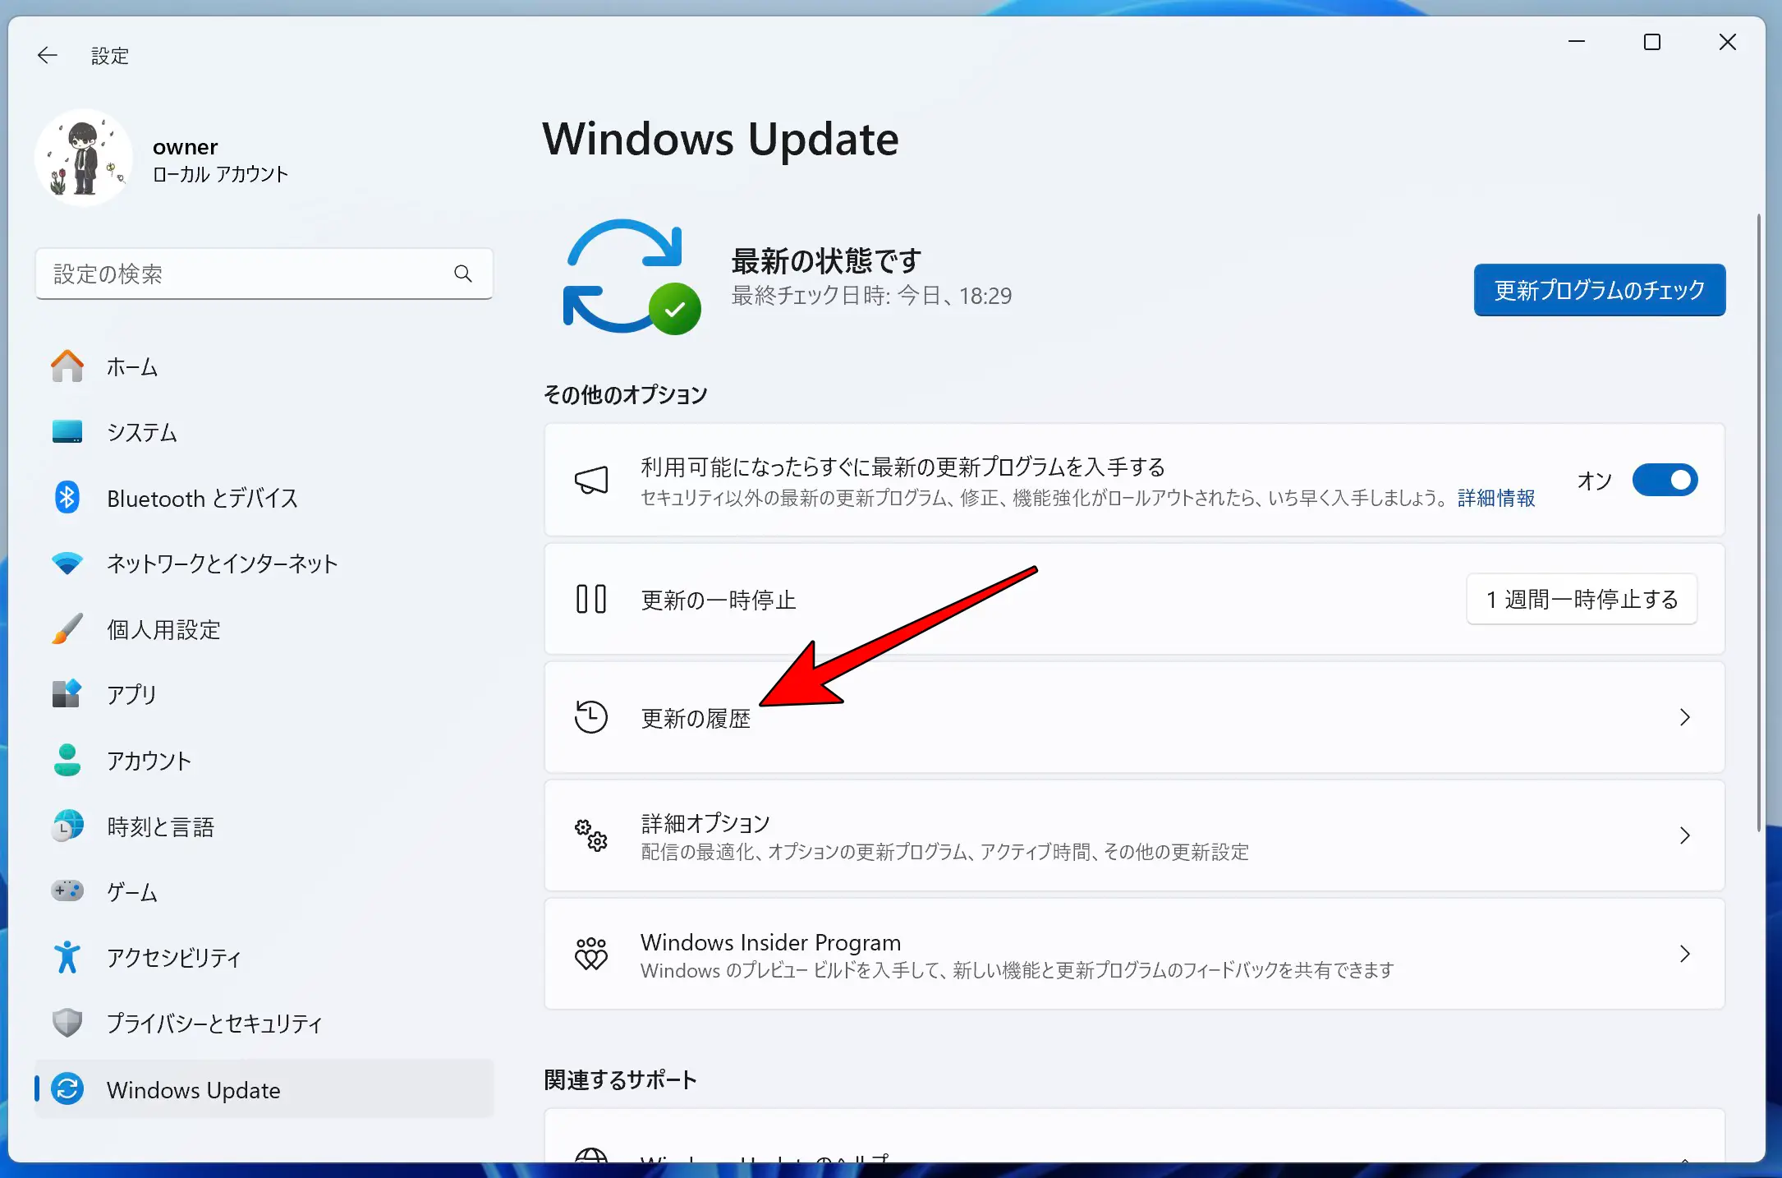The image size is (1782, 1178).
Task: Select the 個人用設定 brush icon
Action: pyautogui.click(x=67, y=629)
